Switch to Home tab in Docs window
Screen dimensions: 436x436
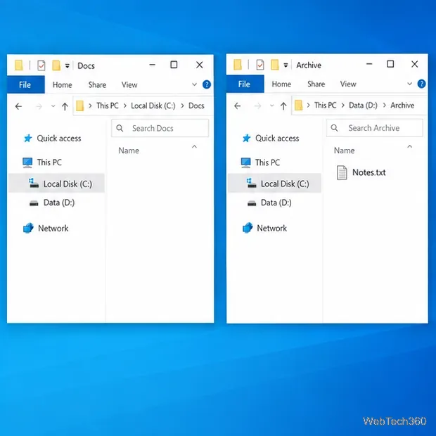point(63,85)
